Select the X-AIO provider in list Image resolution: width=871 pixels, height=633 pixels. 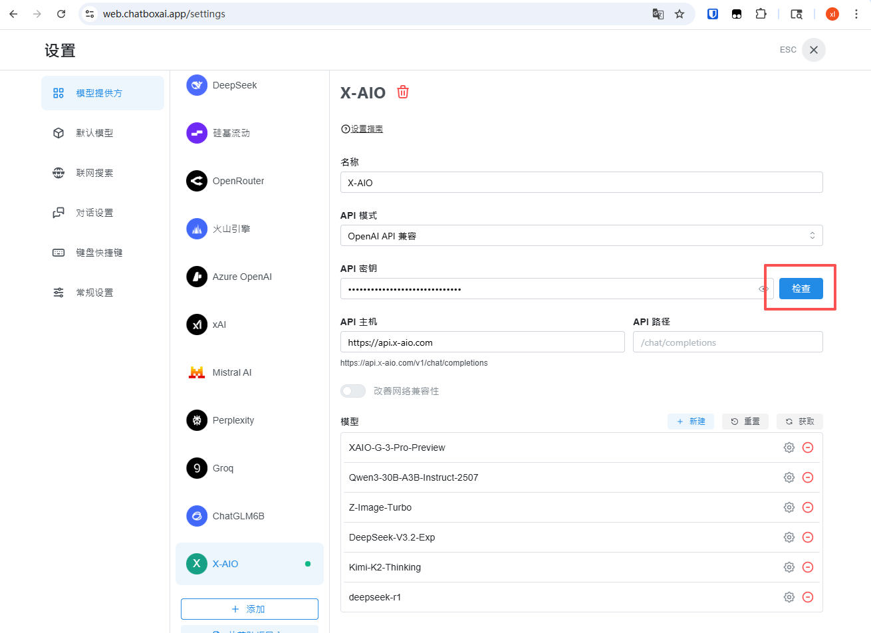[x=249, y=564]
